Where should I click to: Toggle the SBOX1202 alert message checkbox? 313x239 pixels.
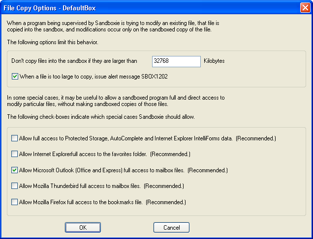point(15,77)
